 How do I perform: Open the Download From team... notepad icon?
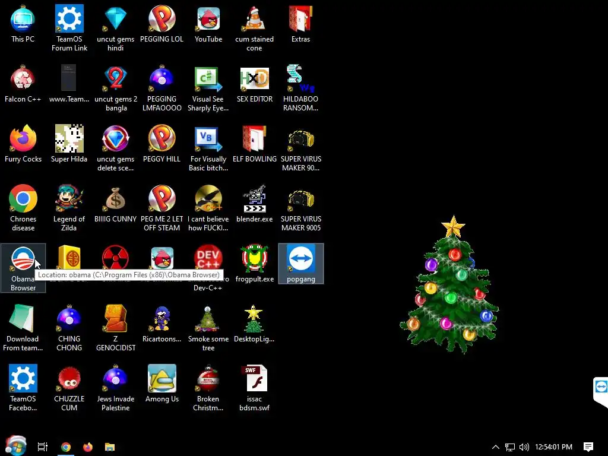[23, 328]
